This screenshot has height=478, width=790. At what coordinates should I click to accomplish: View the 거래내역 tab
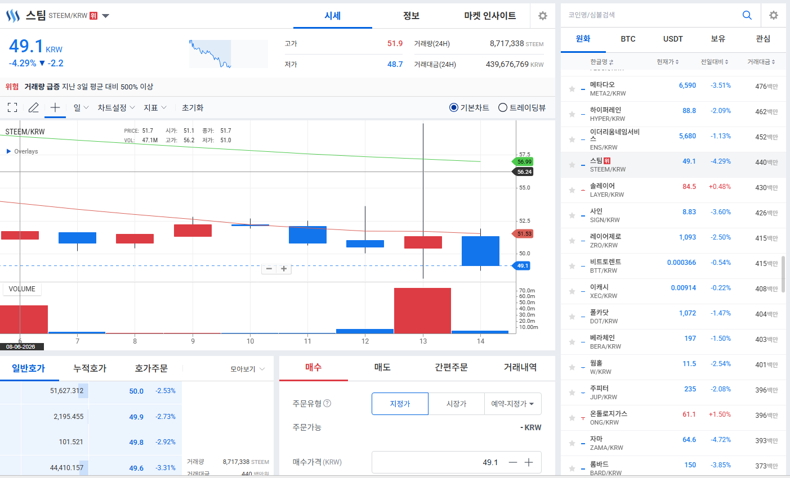pos(520,368)
